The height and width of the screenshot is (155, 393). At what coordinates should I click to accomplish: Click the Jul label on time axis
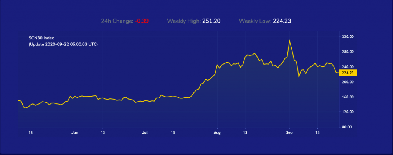(x=145, y=132)
